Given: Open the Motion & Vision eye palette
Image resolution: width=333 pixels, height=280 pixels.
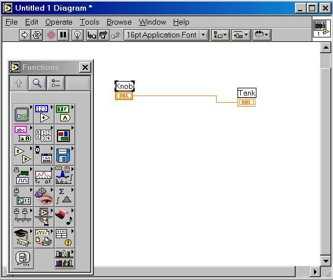Looking at the screenshot, I should (44, 197).
